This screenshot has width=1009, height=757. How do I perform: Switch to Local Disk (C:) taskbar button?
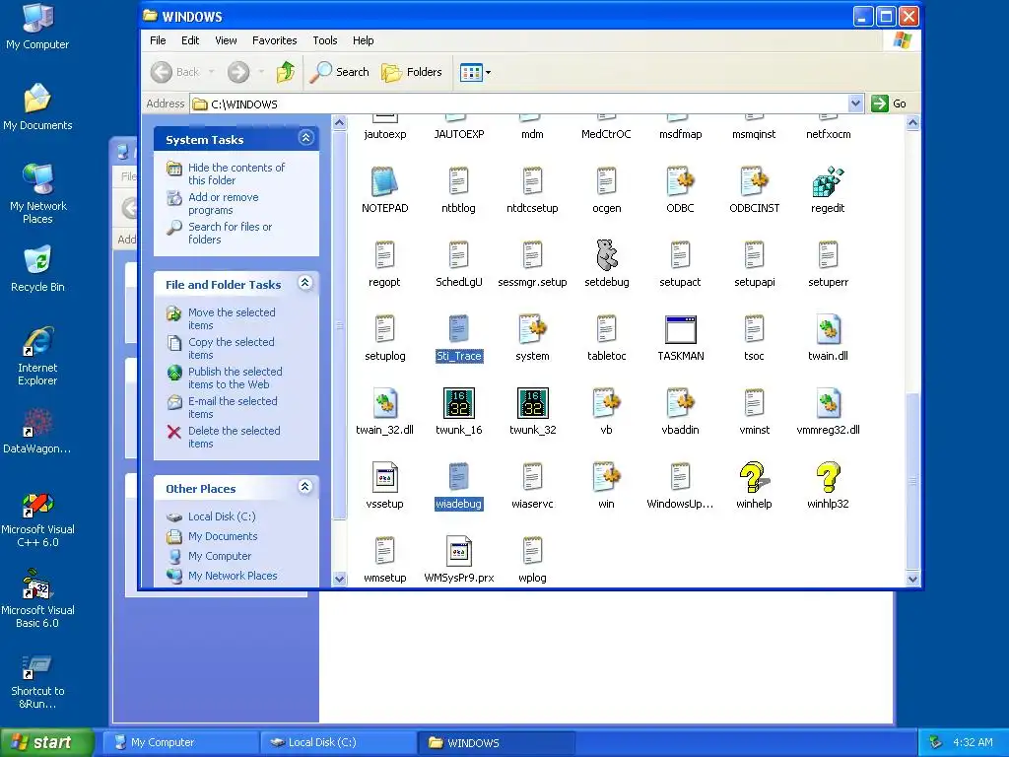pyautogui.click(x=339, y=742)
